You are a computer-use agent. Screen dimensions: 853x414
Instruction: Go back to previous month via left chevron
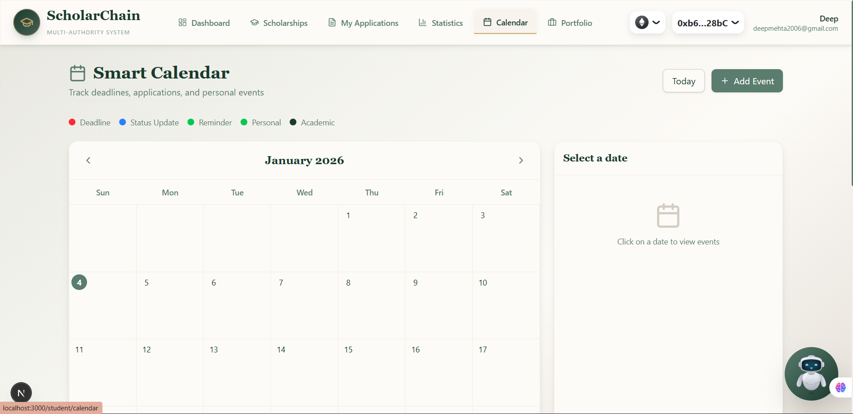click(x=88, y=160)
